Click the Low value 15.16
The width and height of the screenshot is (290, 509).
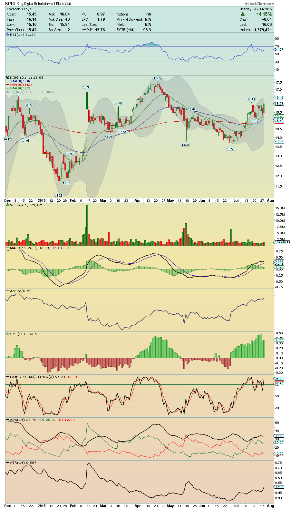pyautogui.click(x=32, y=25)
